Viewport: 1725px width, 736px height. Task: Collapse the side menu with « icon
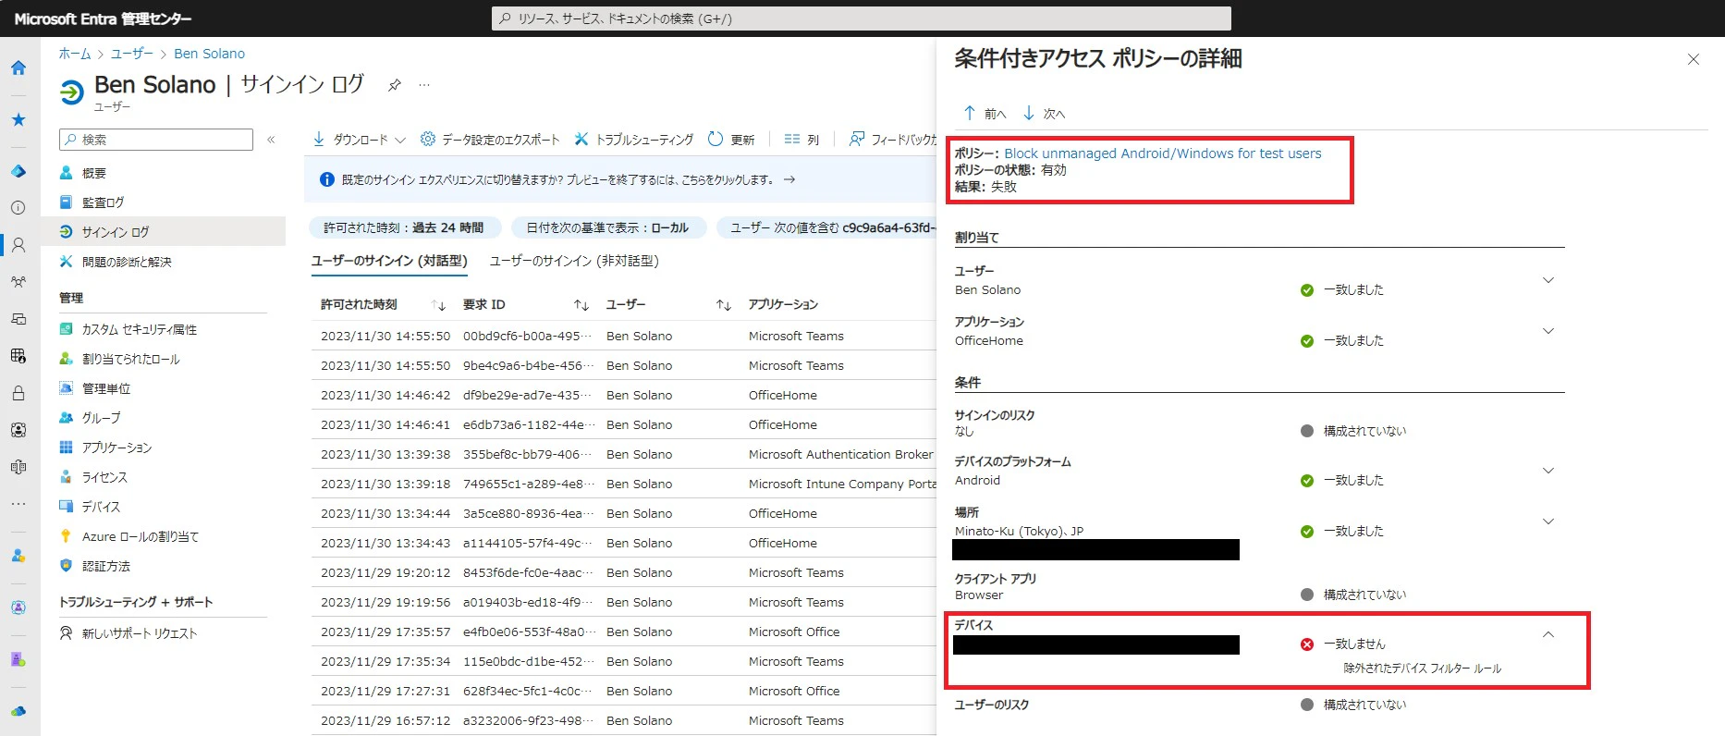(271, 140)
